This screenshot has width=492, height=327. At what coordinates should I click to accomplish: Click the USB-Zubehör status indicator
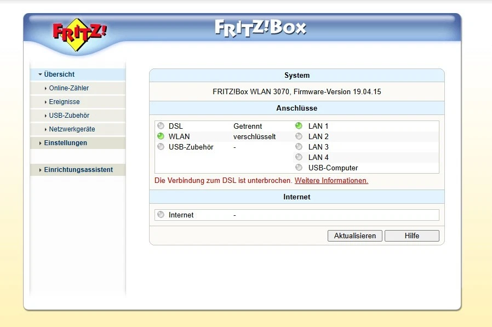point(161,146)
